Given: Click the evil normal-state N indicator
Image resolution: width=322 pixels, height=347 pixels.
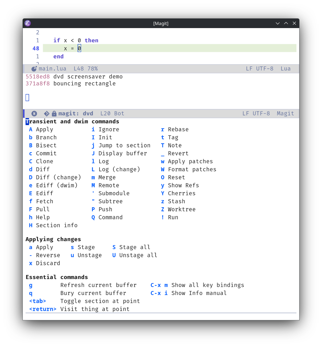Looking at the screenshot, I should pyautogui.click(x=34, y=113).
